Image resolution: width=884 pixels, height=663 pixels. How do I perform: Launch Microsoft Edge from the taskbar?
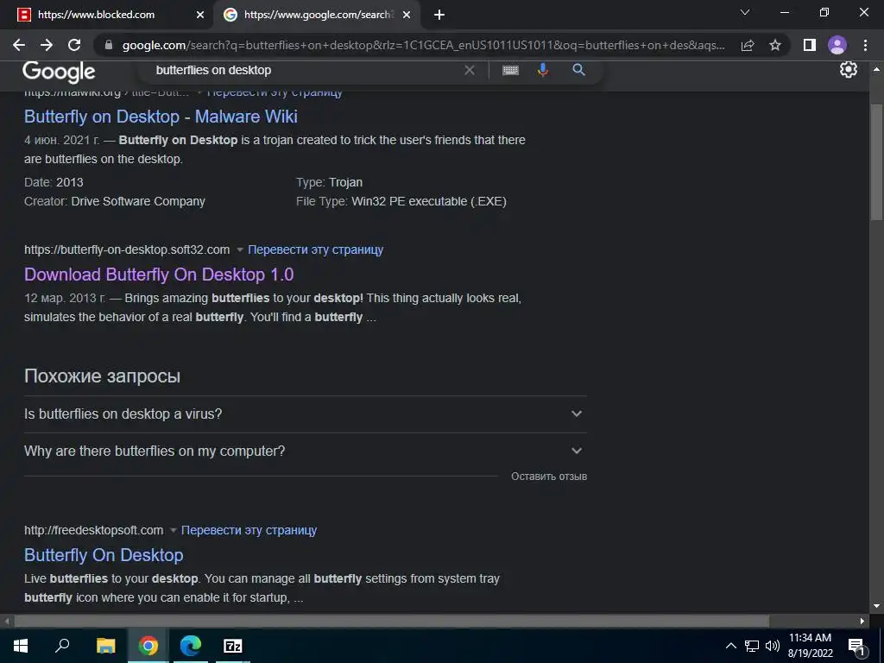click(x=191, y=646)
